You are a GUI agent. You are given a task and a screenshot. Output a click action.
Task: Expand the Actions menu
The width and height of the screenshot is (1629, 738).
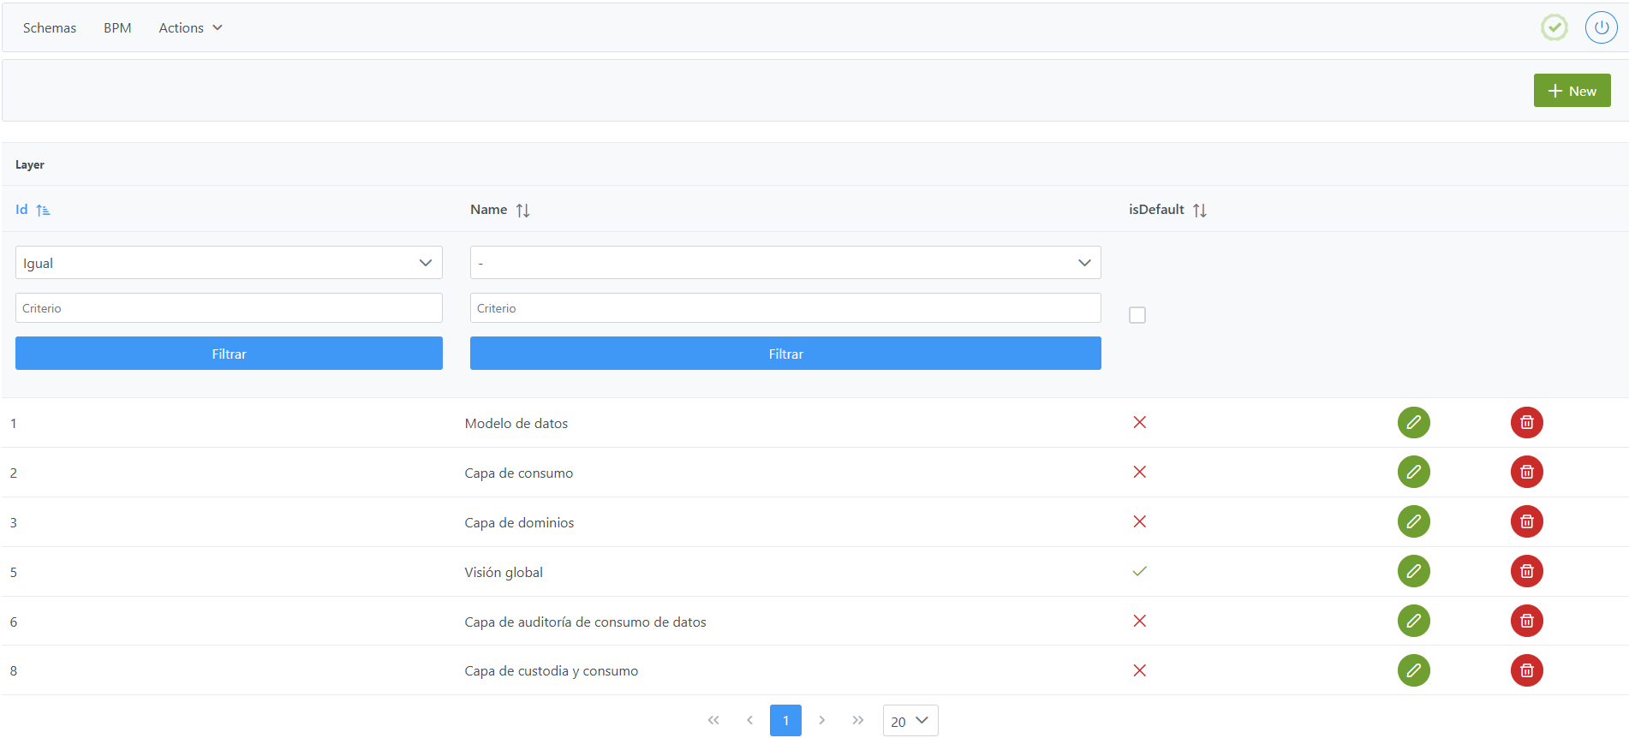[x=190, y=28]
